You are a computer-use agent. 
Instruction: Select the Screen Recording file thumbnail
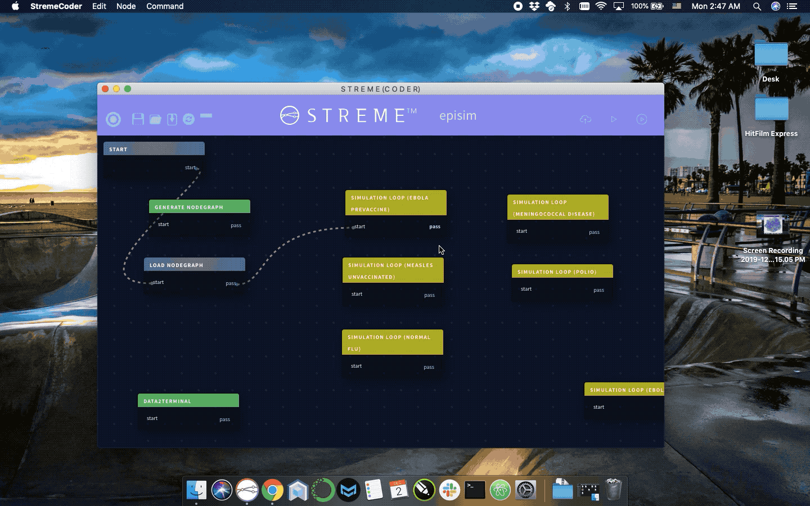click(773, 225)
